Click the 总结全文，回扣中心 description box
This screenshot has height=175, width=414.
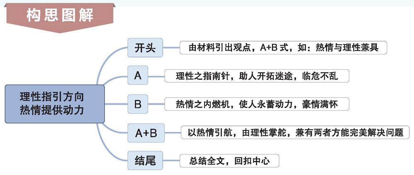coord(229,160)
